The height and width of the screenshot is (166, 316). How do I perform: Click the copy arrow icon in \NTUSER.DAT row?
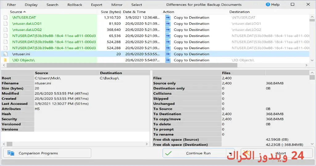(x=168, y=18)
